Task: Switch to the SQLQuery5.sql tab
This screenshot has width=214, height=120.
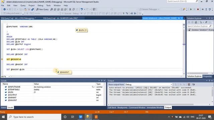Action: click(x=60, y=18)
